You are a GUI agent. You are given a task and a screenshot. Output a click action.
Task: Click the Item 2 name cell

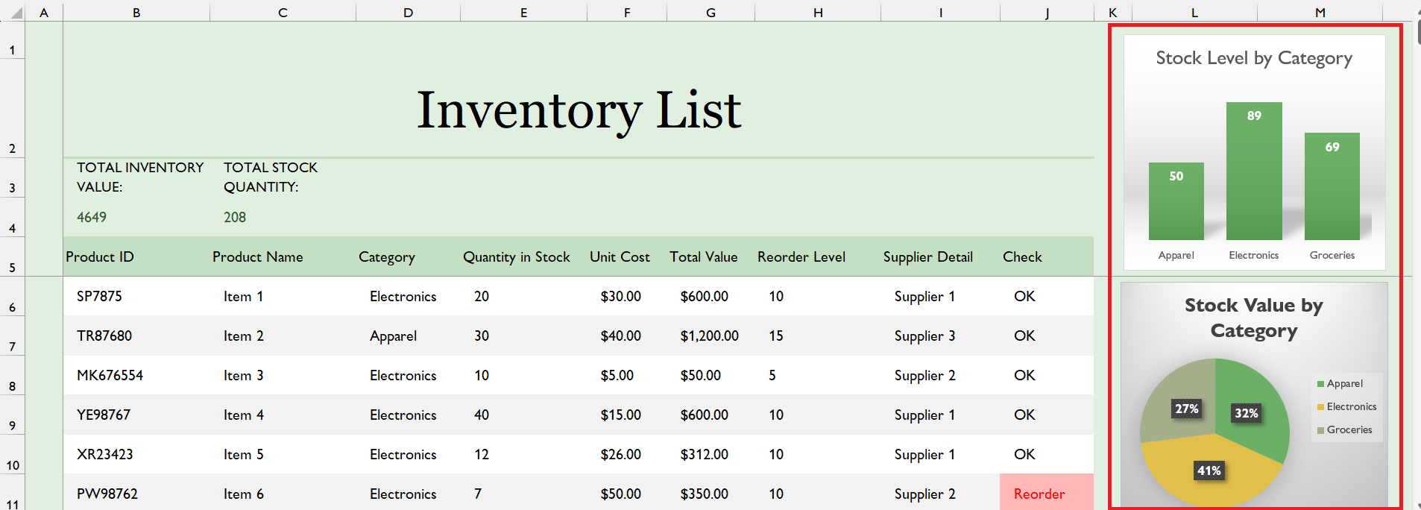pyautogui.click(x=283, y=336)
